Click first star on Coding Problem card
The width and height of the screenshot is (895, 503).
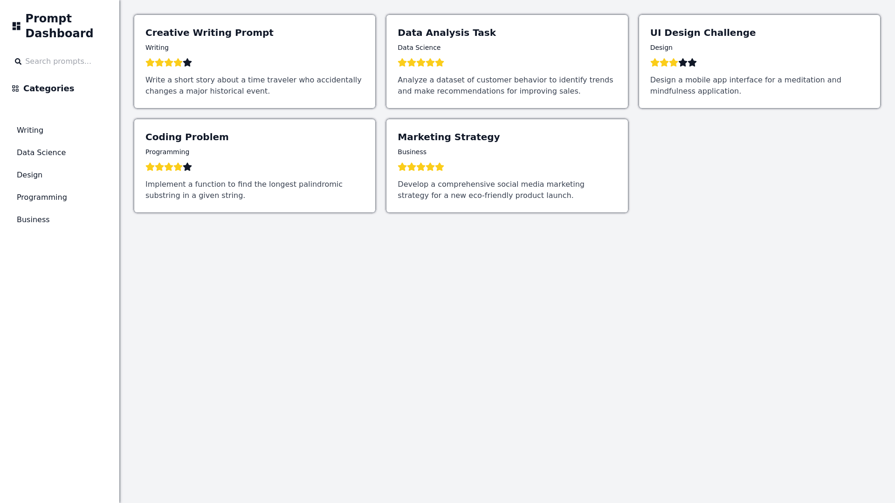pos(150,167)
